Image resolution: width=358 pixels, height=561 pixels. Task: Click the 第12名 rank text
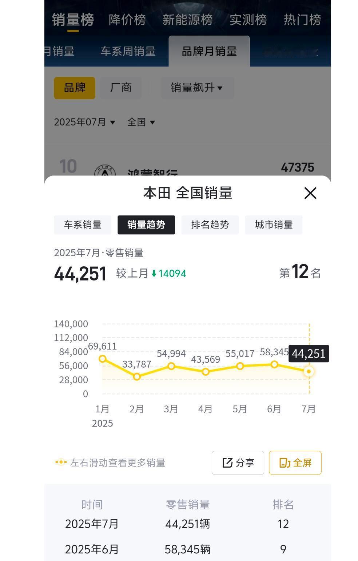click(300, 272)
